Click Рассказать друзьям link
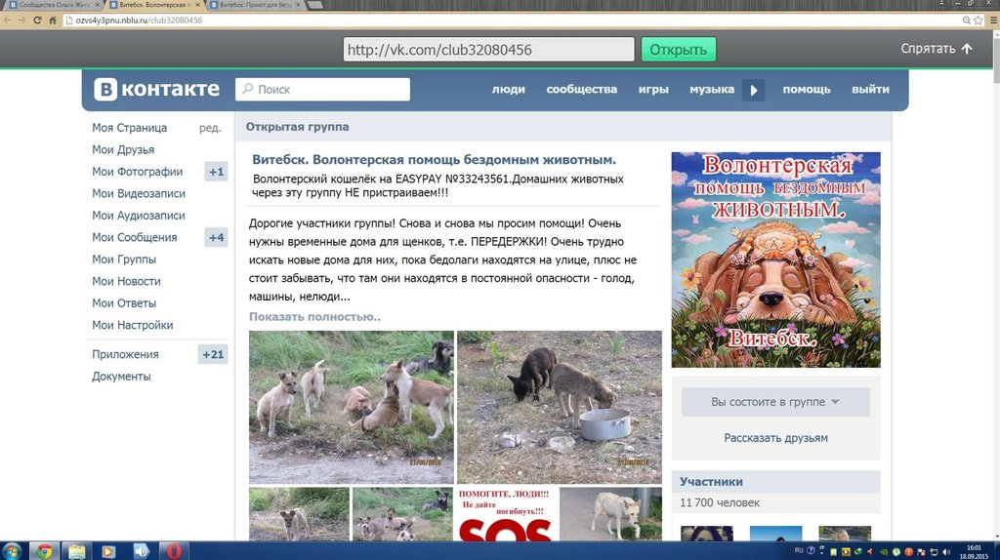 point(775,438)
